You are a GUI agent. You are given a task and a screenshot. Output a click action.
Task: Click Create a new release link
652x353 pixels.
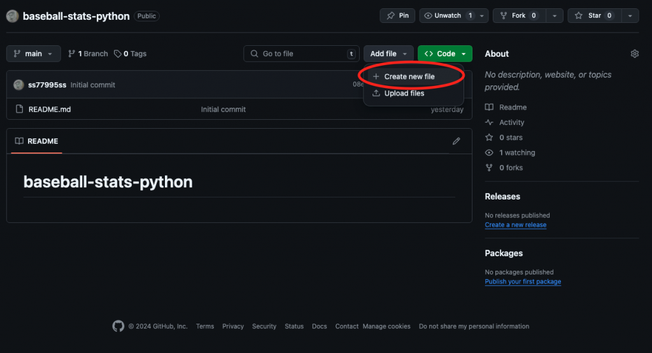(x=516, y=225)
